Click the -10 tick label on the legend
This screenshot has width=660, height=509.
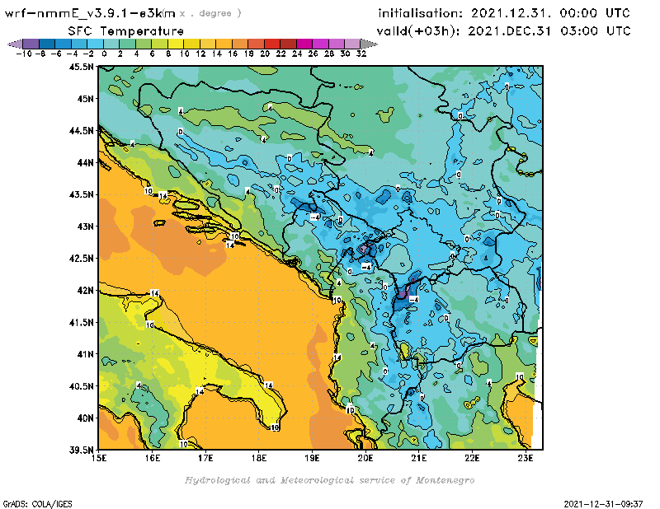[24, 54]
